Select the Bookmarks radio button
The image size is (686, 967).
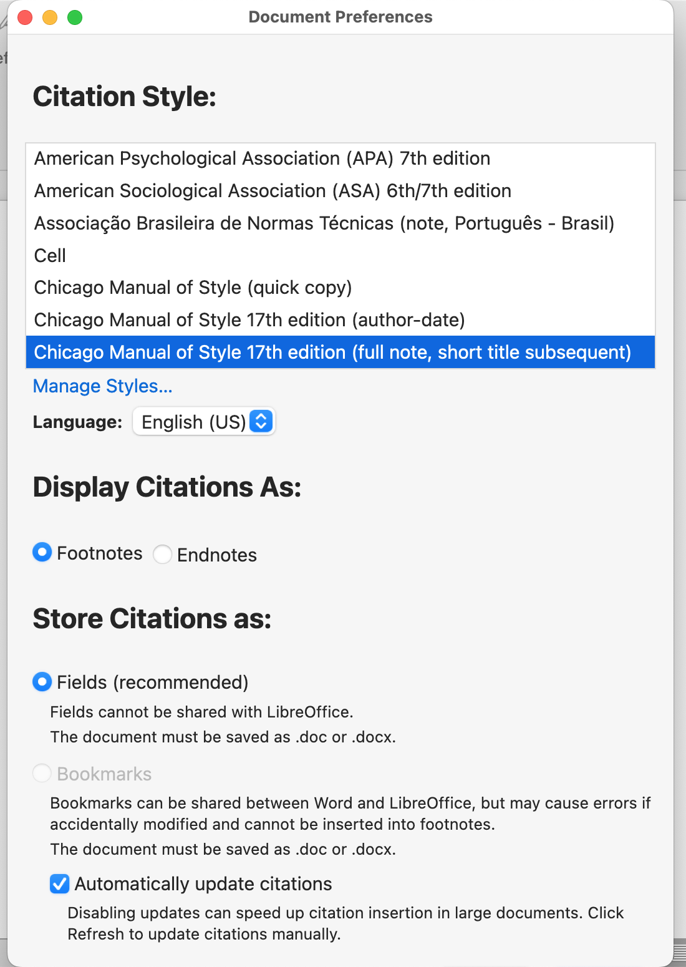(42, 774)
